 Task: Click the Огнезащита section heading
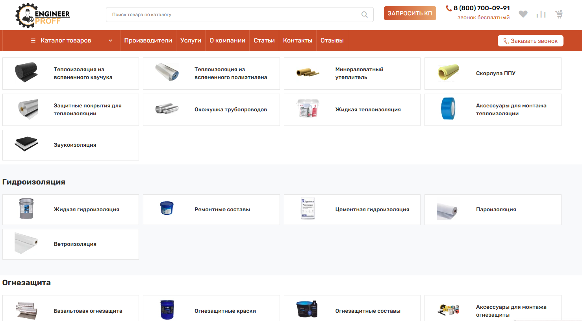click(x=26, y=282)
